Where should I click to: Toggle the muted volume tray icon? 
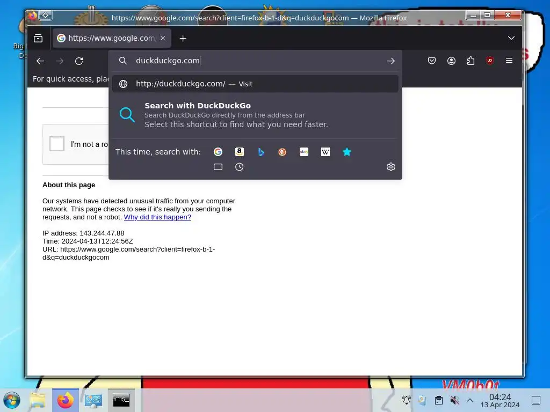(x=454, y=400)
